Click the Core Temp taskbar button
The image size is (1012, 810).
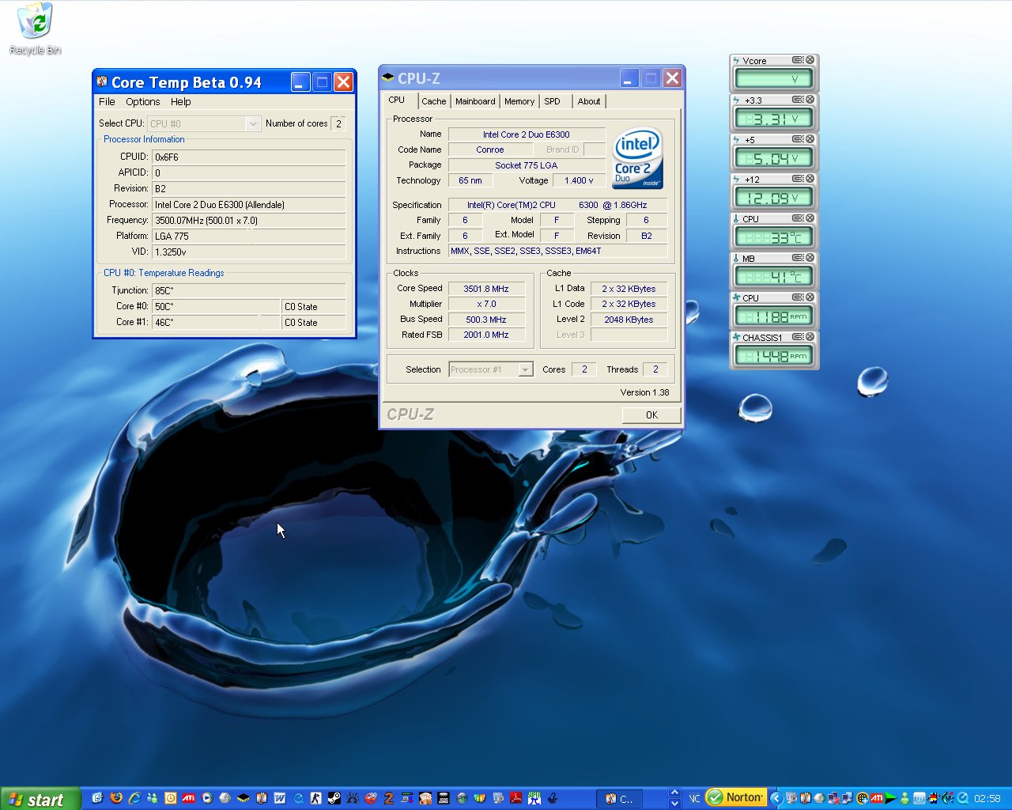point(620,799)
